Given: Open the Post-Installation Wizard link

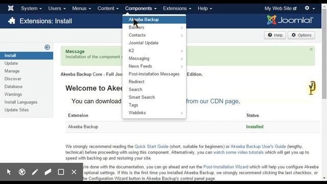Looking at the screenshot, I should (226, 167).
